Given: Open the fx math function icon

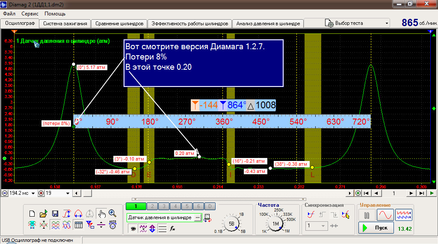Looking at the screenshot, I should pyautogui.click(x=172, y=229).
